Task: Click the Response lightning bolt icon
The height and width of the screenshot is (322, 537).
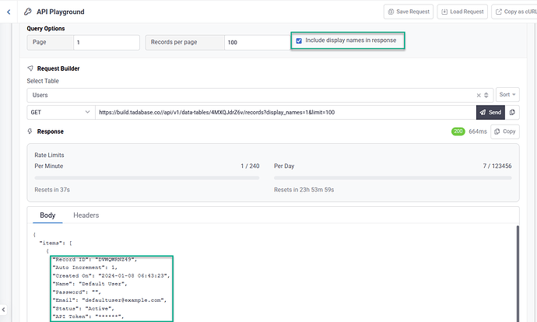Action: coord(30,131)
